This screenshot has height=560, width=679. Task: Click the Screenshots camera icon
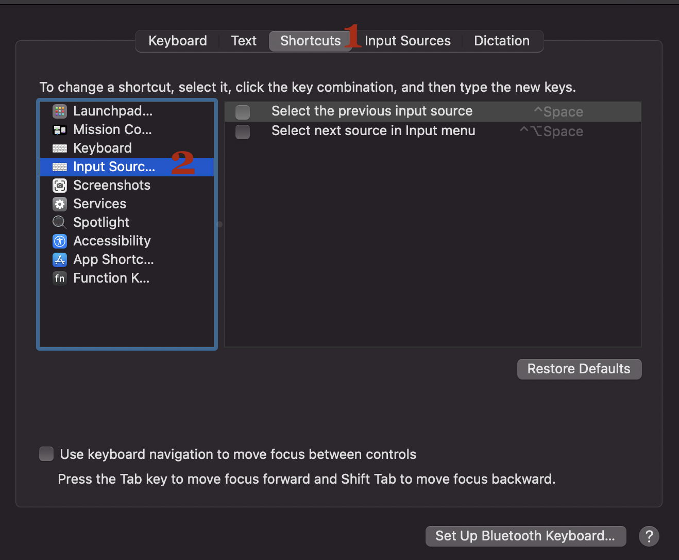[60, 185]
